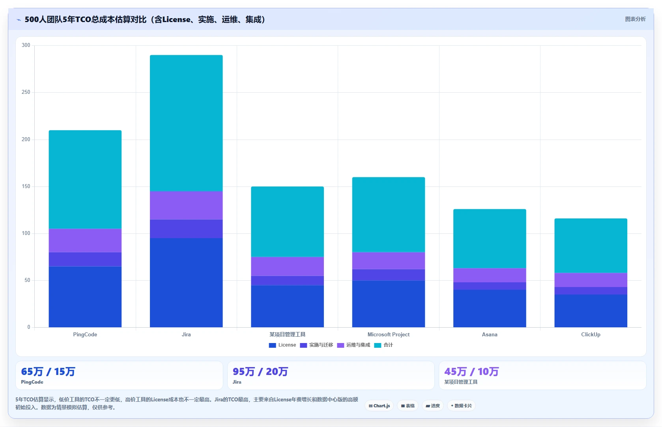Toggle the 实施与迁移 legend item
The height and width of the screenshot is (427, 662).
316,345
